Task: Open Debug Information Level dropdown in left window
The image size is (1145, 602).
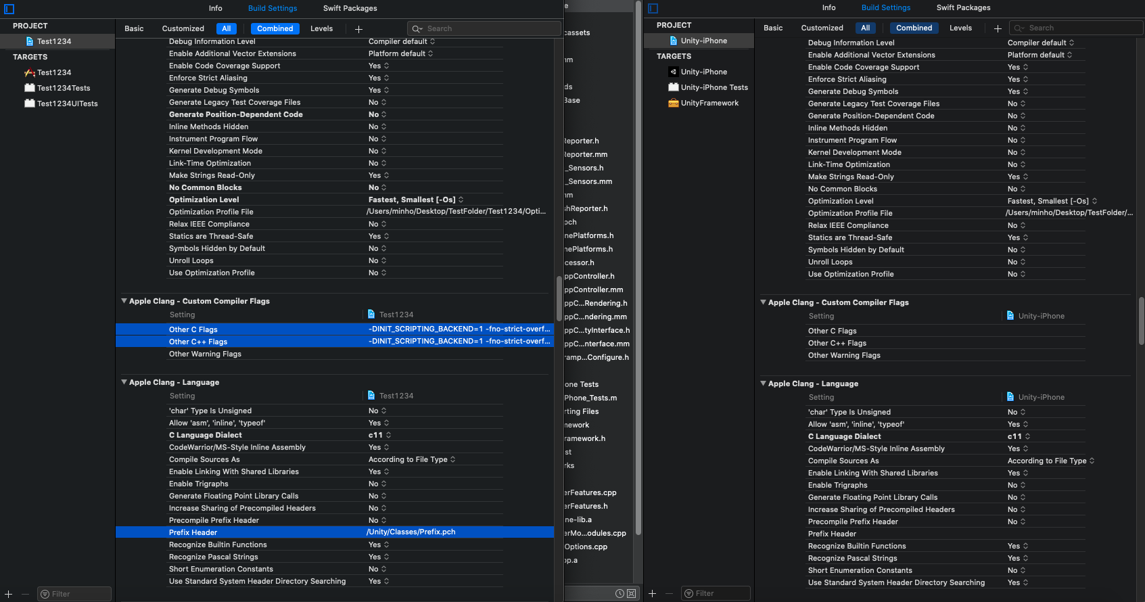Action: pos(402,41)
